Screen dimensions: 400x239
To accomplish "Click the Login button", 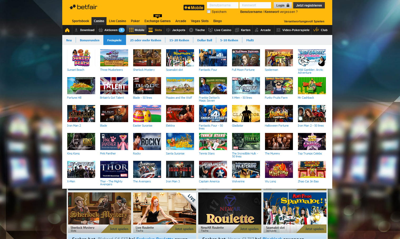I will pos(282,5).
